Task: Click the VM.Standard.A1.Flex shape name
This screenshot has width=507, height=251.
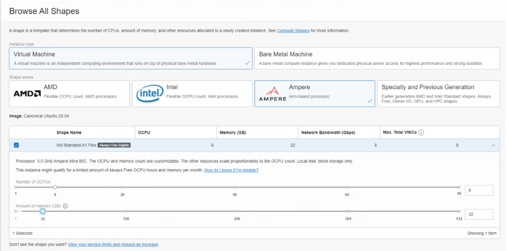Action: tap(77, 145)
